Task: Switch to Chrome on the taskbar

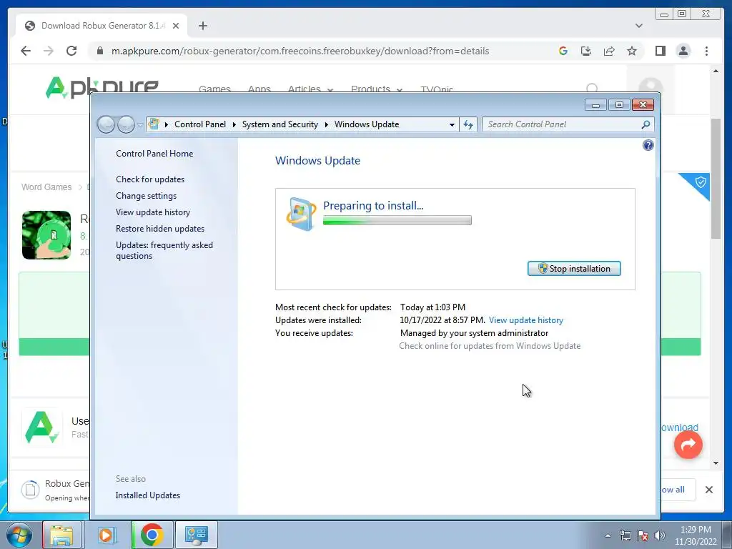Action: pyautogui.click(x=152, y=535)
